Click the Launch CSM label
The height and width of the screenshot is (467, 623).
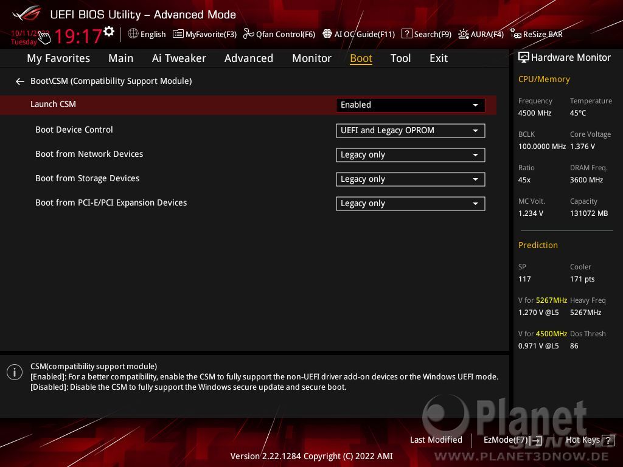[x=54, y=104]
